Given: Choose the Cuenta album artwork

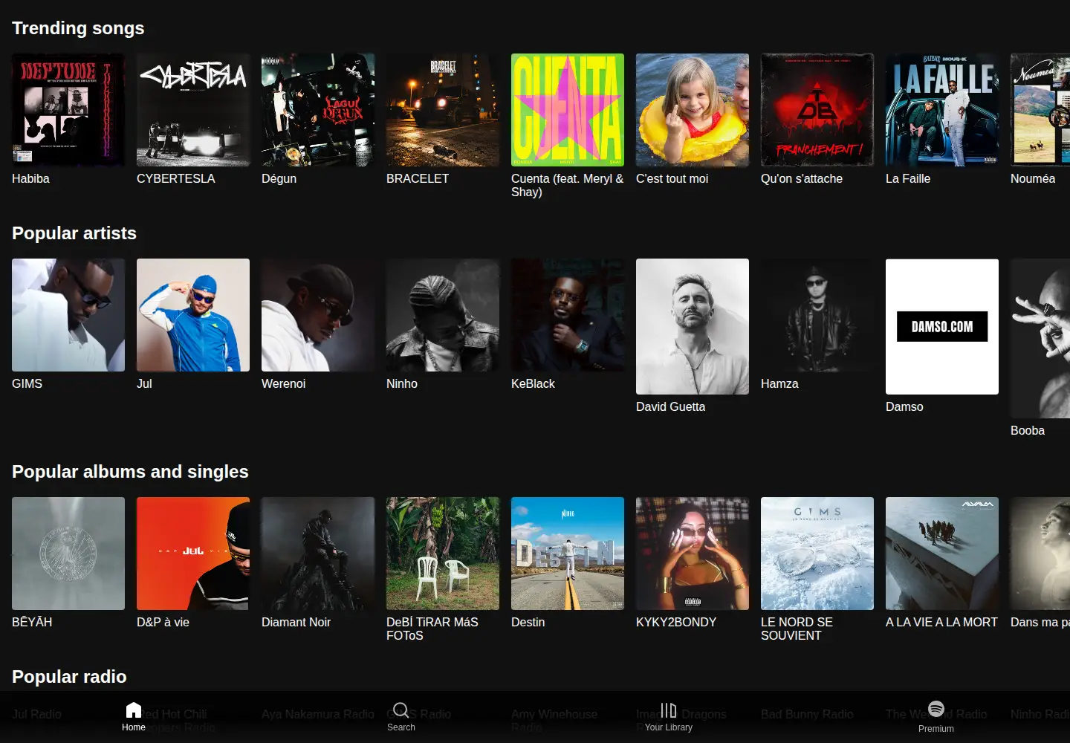Looking at the screenshot, I should click(x=568, y=110).
